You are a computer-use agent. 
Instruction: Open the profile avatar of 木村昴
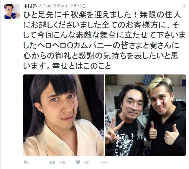(x=12, y=12)
